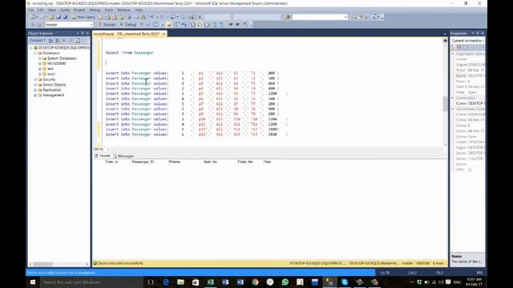This screenshot has width=513, height=288.
Task: Click the Windows taskbar search box
Action: (91, 282)
